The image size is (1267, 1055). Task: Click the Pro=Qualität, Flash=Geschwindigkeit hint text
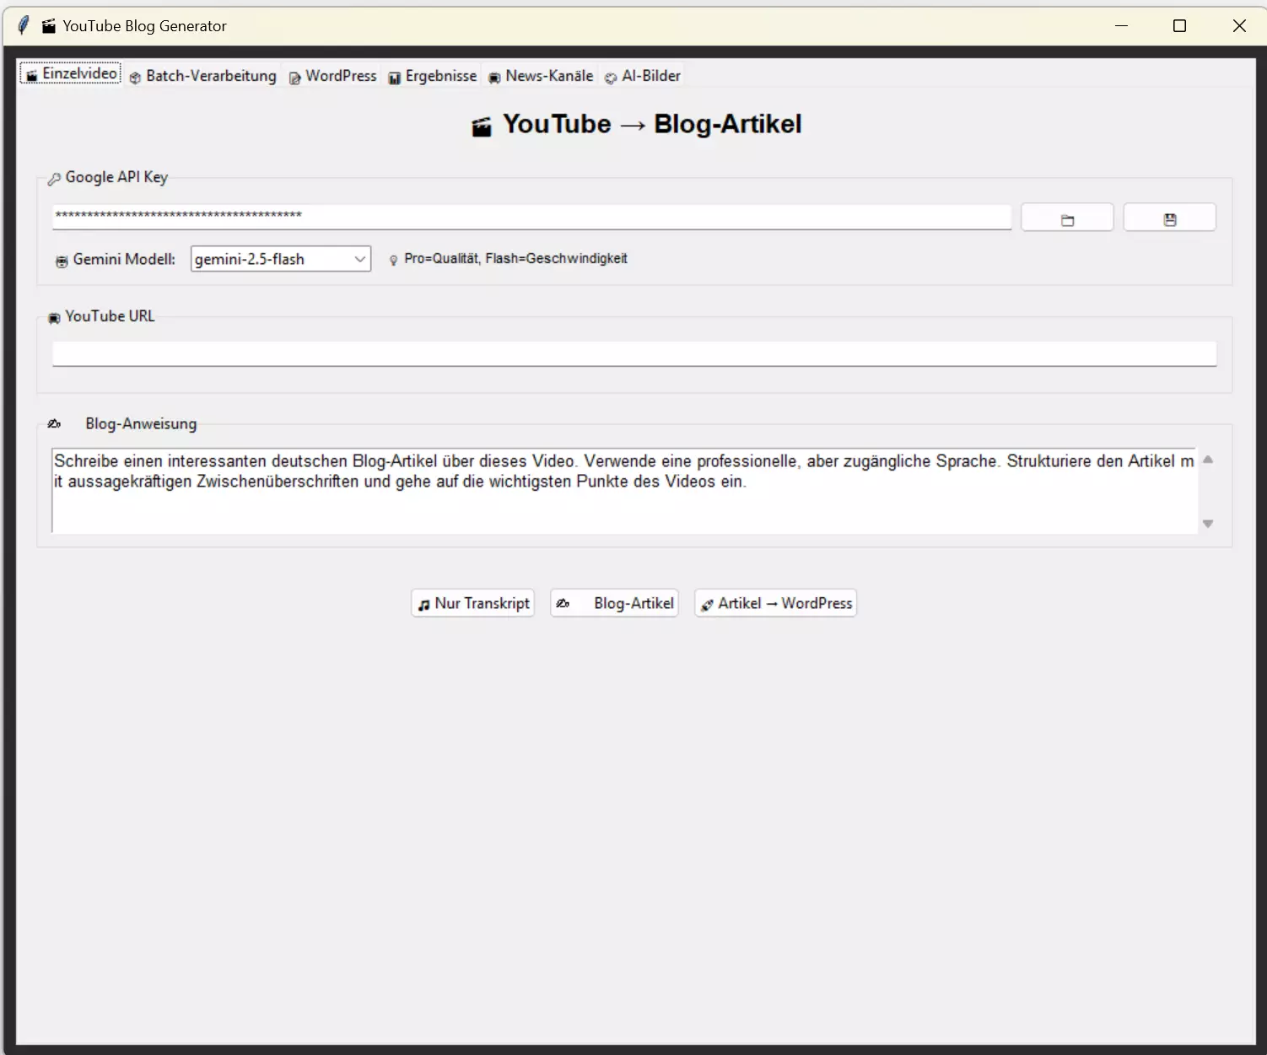click(515, 259)
